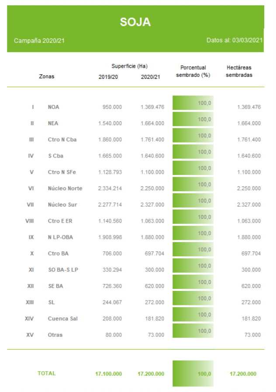Select the NEA zone name
Screen dimensions: 276x392
(x=53, y=123)
